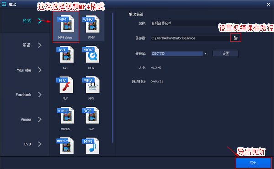274x169 pixels.
Task: Expand the chevron beside YouTube
Action: (x=40, y=70)
